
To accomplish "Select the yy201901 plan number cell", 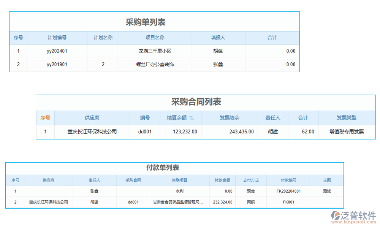I will (x=57, y=65).
